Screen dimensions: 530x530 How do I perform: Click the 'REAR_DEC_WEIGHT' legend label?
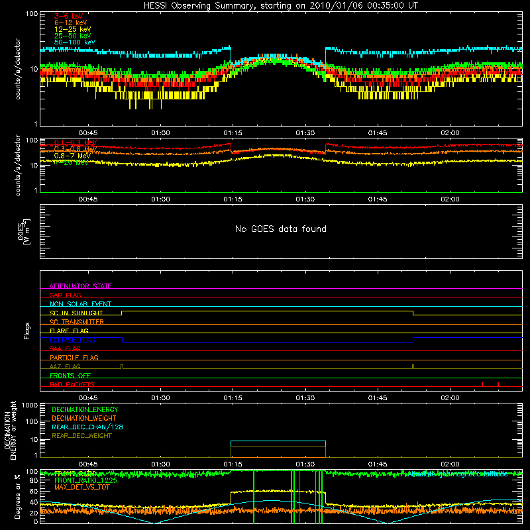81,436
